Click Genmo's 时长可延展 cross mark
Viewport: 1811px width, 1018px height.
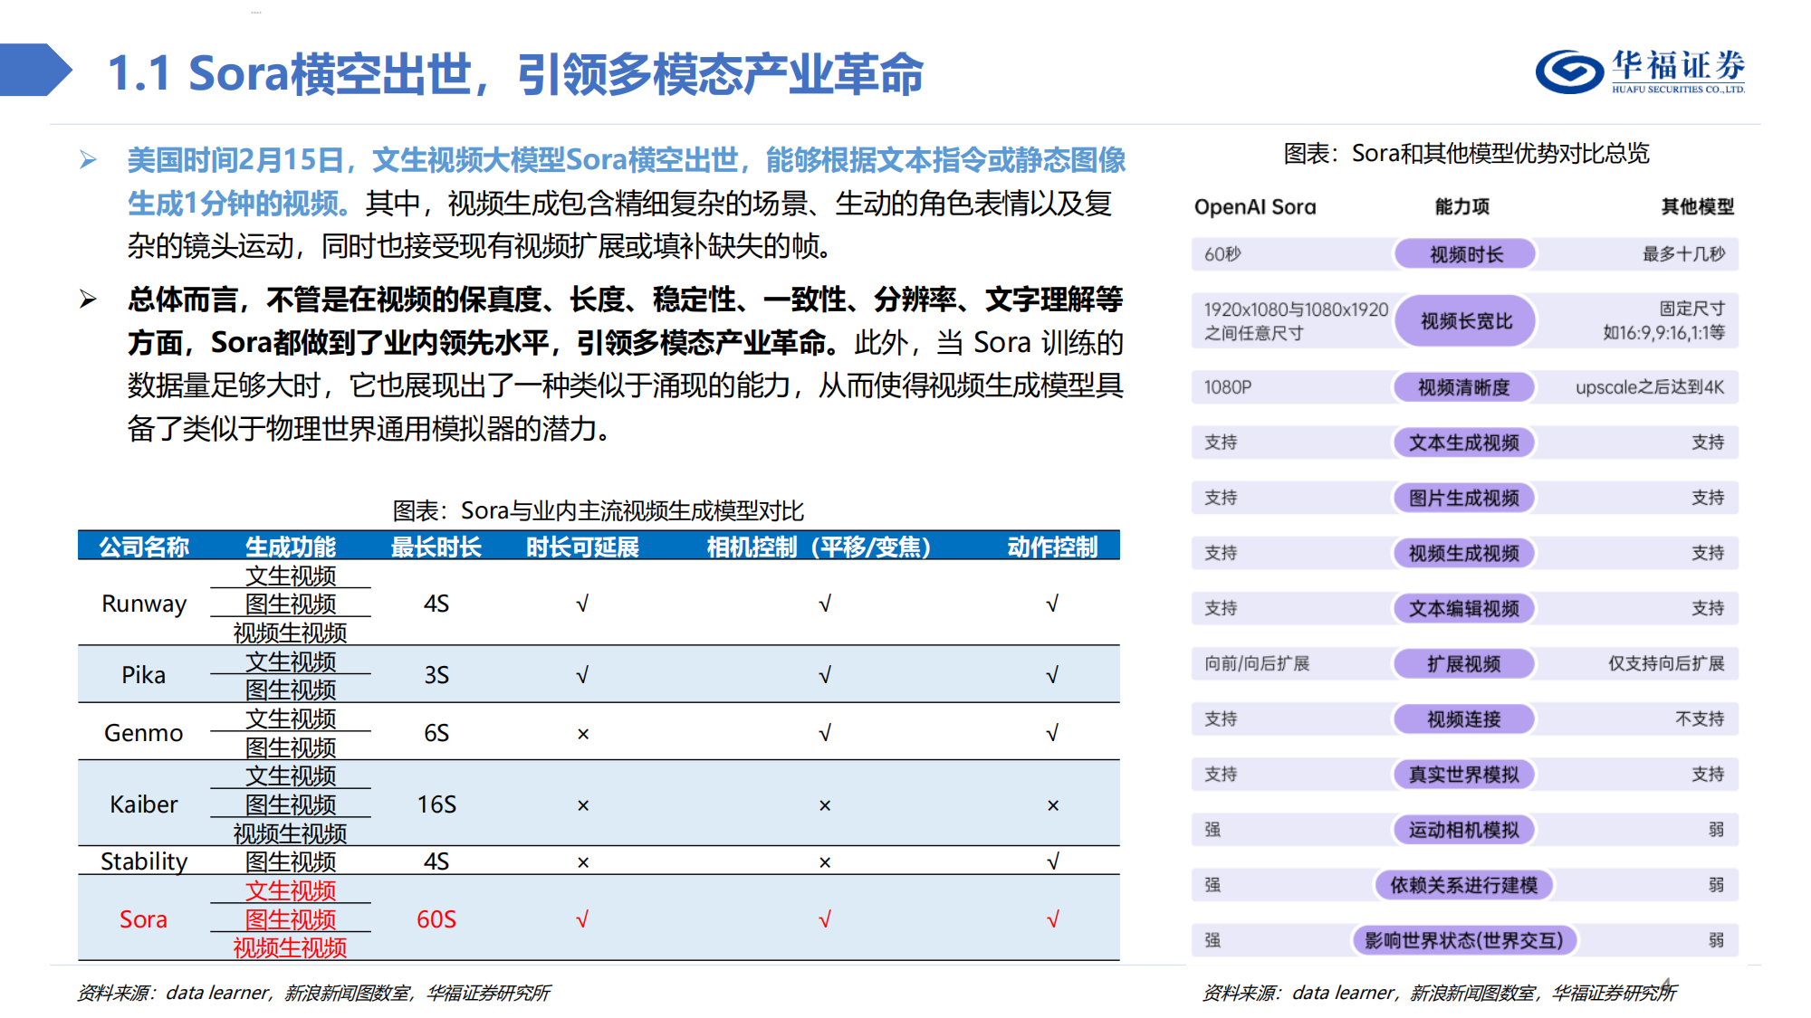pyautogui.click(x=583, y=734)
